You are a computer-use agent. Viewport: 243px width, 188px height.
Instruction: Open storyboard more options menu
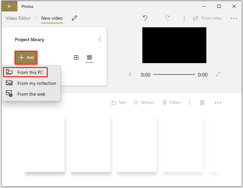coord(218,103)
